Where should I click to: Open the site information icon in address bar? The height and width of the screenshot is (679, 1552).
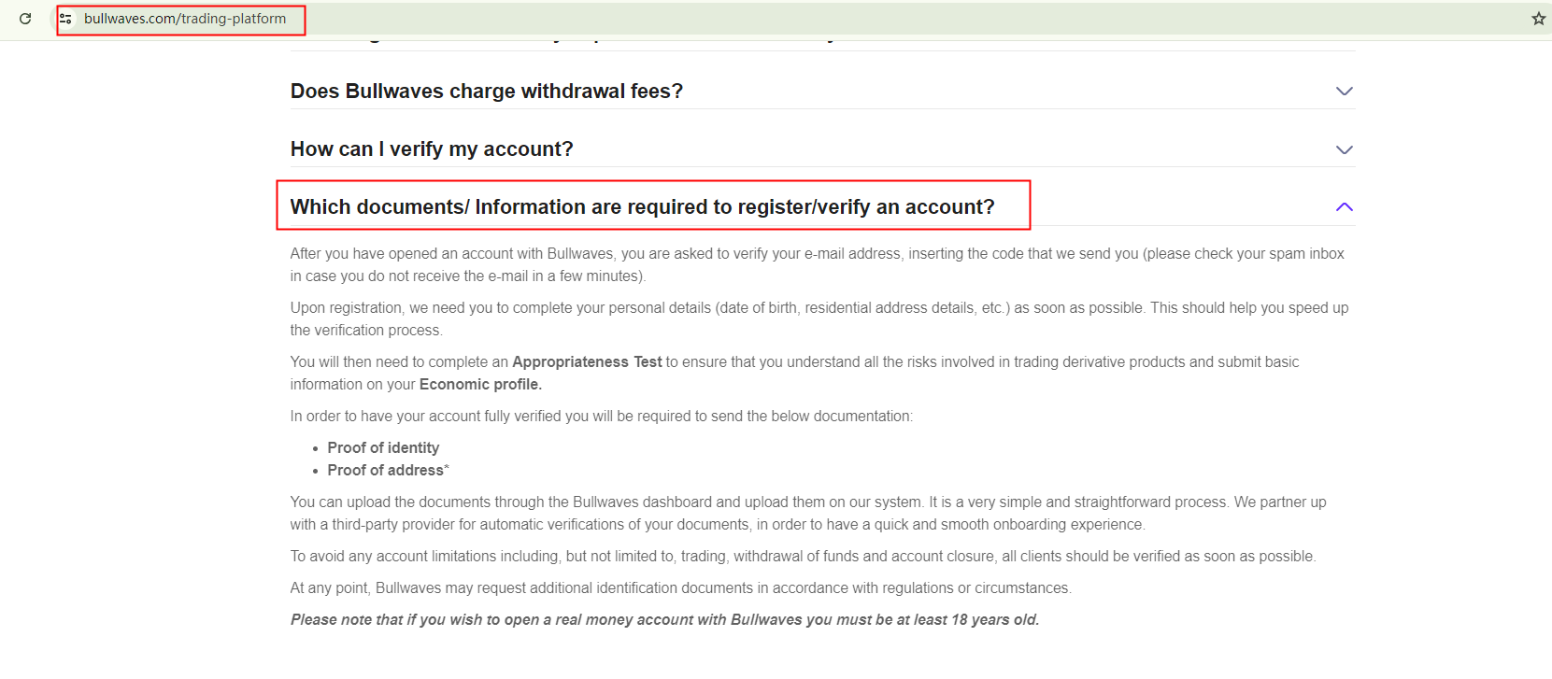[x=65, y=19]
